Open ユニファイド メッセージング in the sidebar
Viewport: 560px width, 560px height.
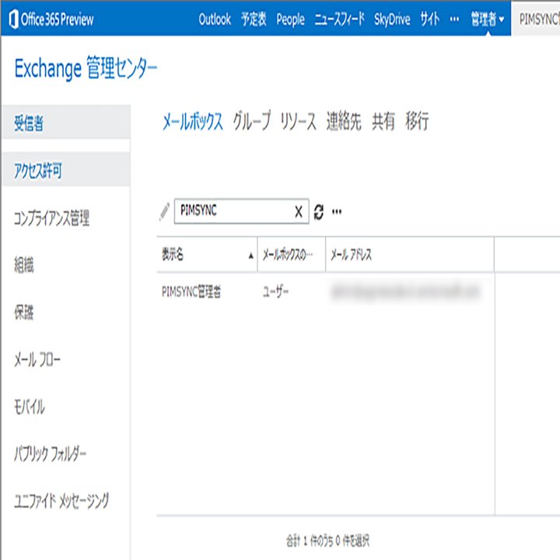(61, 501)
